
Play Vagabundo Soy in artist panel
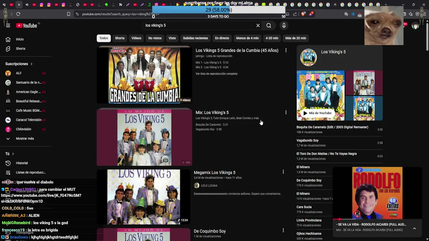[x=340, y=143]
